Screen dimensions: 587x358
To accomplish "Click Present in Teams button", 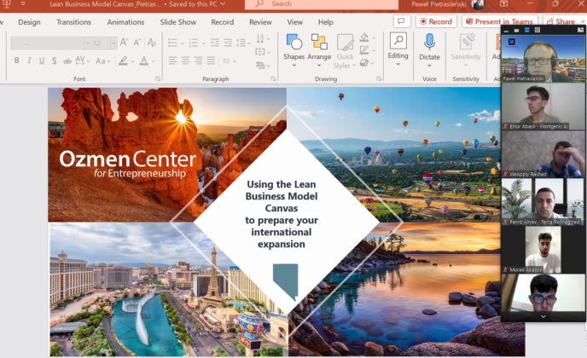I will pos(499,21).
